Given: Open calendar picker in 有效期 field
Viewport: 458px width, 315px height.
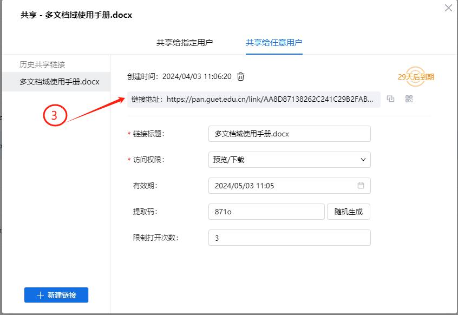Looking at the screenshot, I should coord(361,186).
